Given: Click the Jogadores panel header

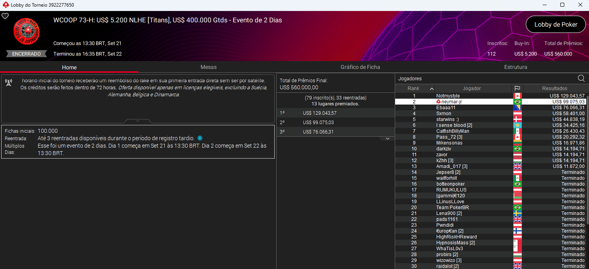Looking at the screenshot, I should click(410, 79).
